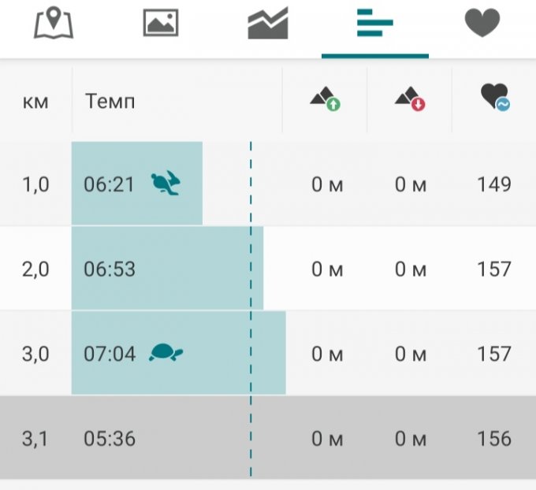
Task: Tap the turtle slowest split icon
Action: tap(166, 354)
